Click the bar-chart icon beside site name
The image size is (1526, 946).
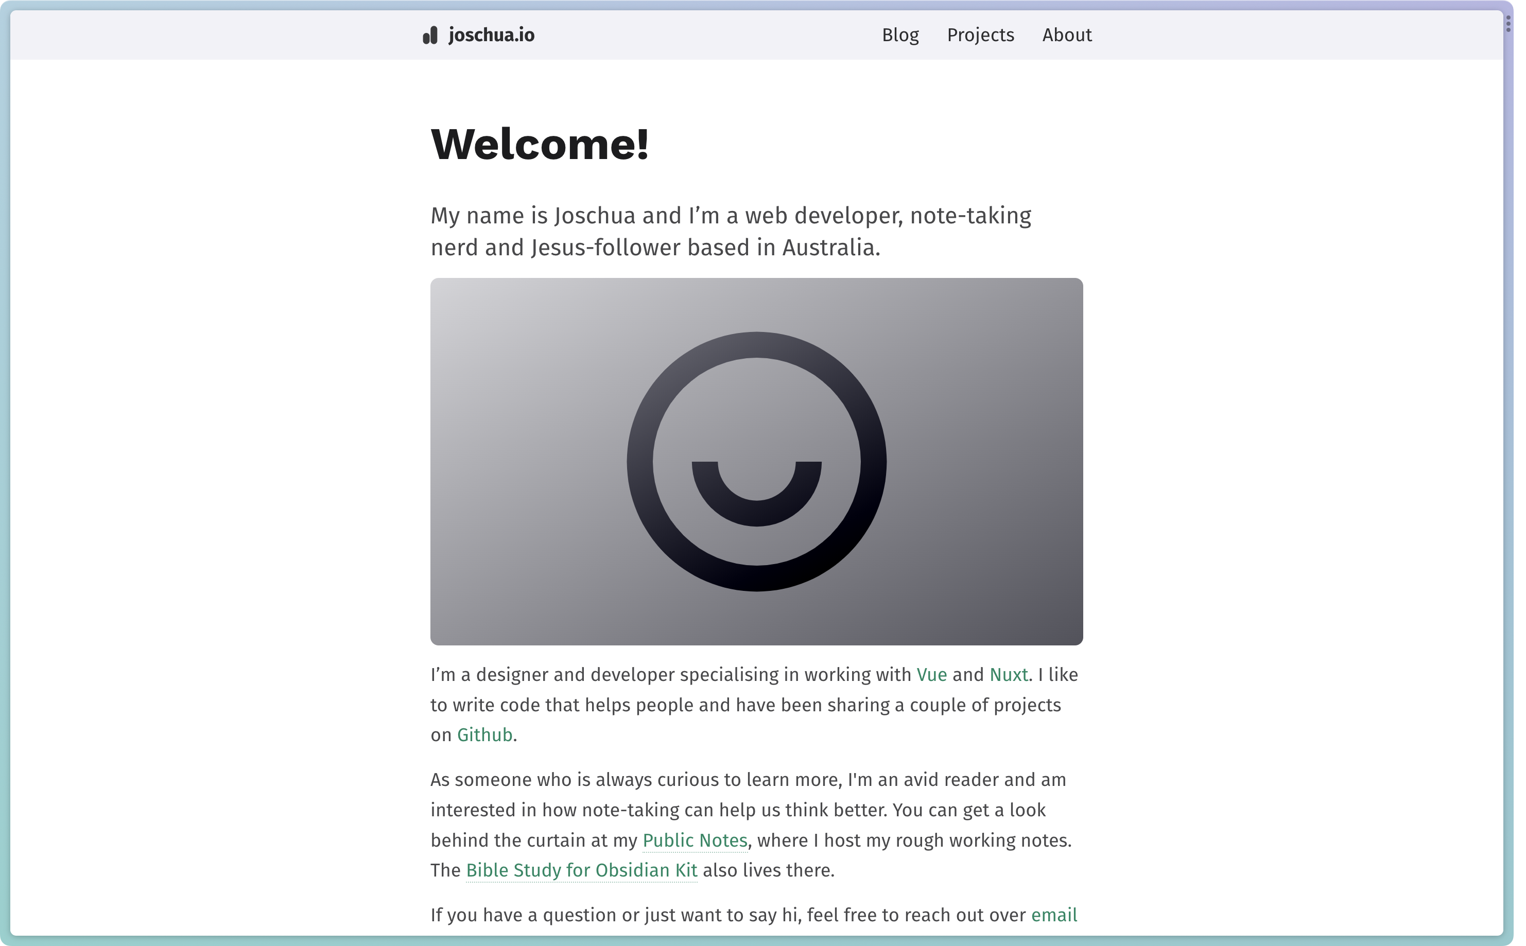431,36
